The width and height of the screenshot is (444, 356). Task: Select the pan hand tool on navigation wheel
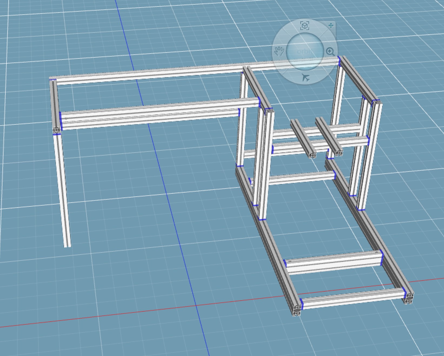(279, 51)
